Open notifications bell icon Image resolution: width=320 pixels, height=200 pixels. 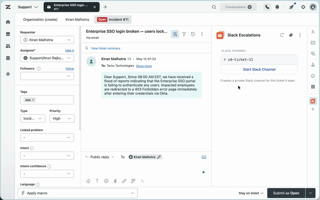tap(277, 7)
